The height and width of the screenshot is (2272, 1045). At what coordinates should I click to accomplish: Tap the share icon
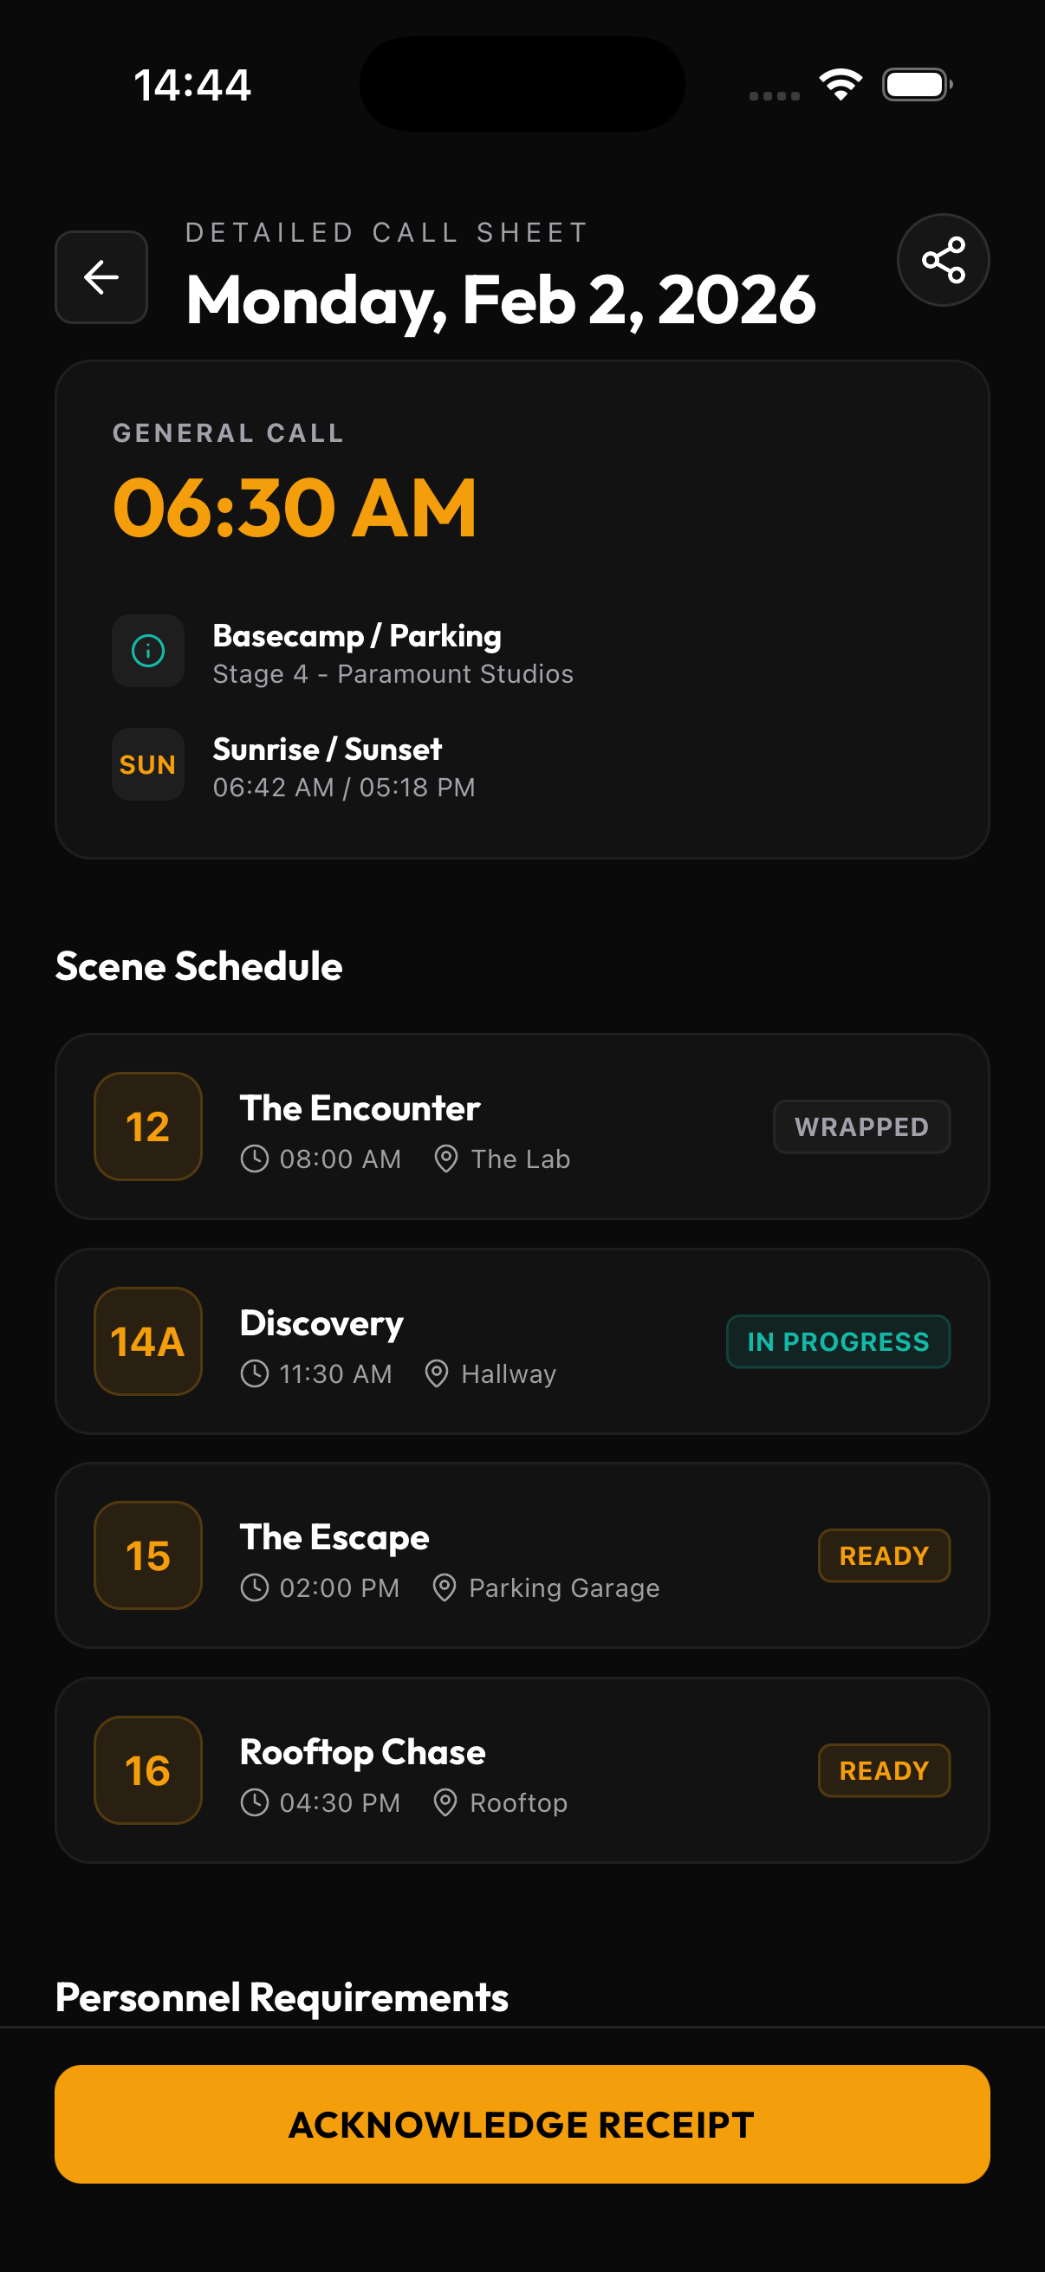pos(943,260)
